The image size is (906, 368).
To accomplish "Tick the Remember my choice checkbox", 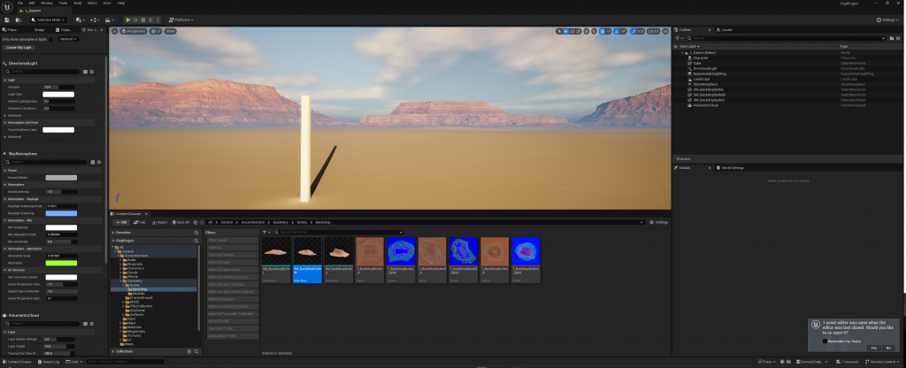I will [825, 341].
